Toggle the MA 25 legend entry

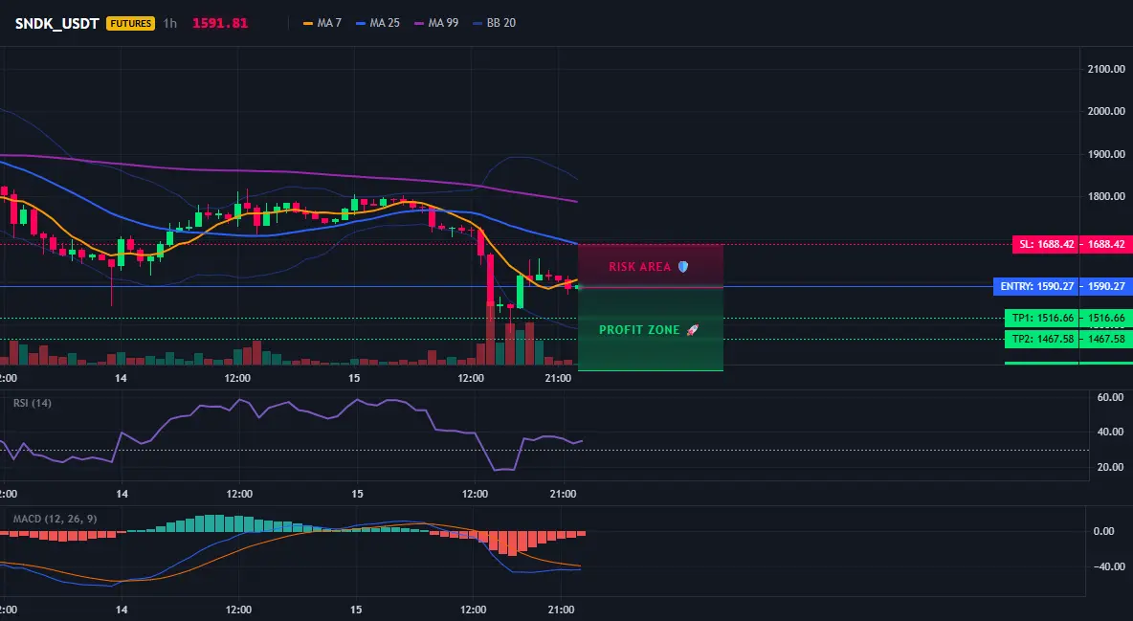[x=378, y=23]
